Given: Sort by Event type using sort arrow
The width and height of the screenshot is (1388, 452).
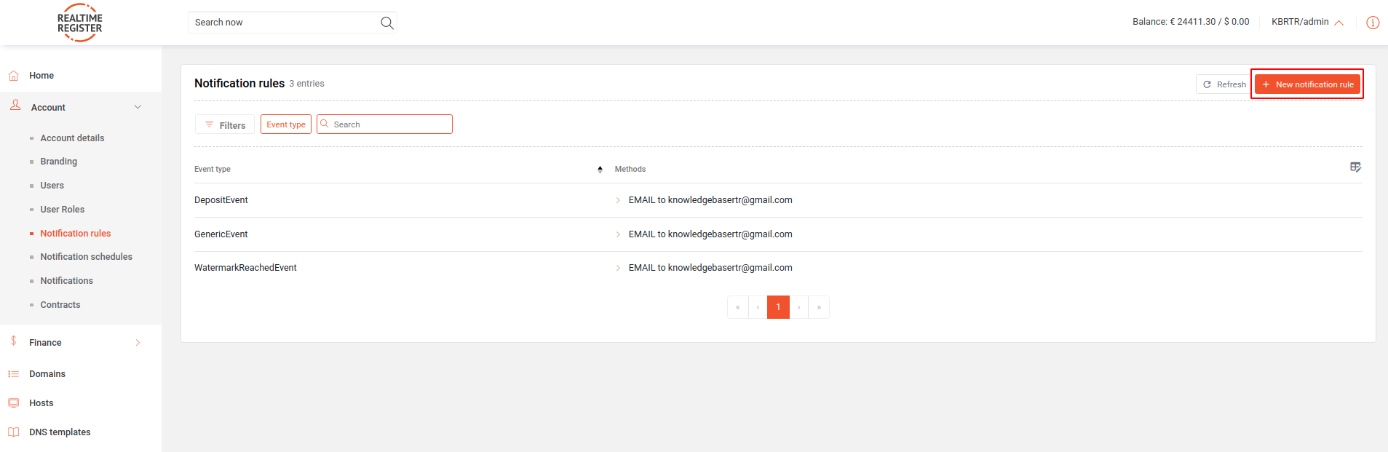Looking at the screenshot, I should click(x=600, y=170).
